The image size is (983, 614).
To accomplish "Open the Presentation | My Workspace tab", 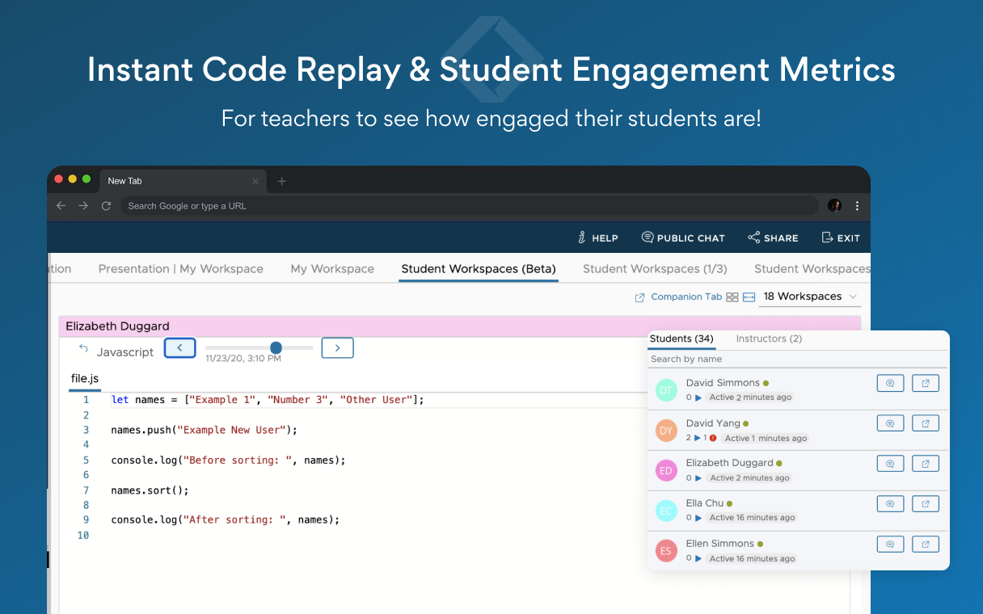I will (x=181, y=269).
